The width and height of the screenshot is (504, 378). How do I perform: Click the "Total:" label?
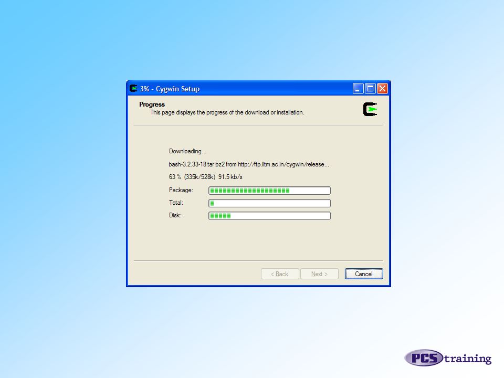click(x=176, y=203)
